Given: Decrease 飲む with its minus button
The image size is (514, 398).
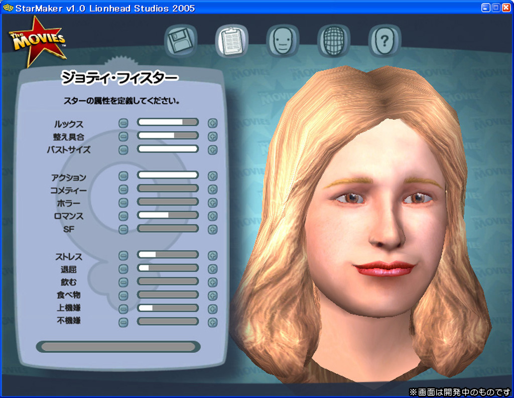Looking at the screenshot, I should click(x=123, y=282).
